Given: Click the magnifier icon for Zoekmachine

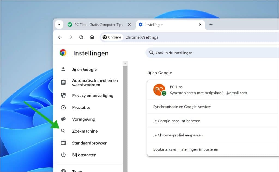Looking at the screenshot, I should tap(63, 131).
